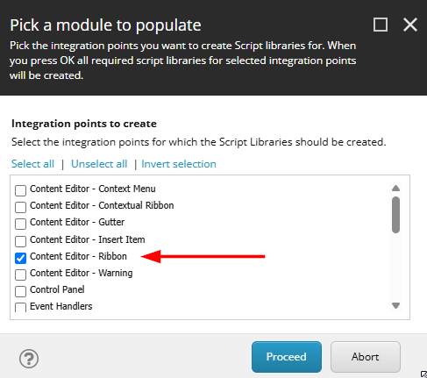
Task: Click the Abort button
Action: click(366, 357)
